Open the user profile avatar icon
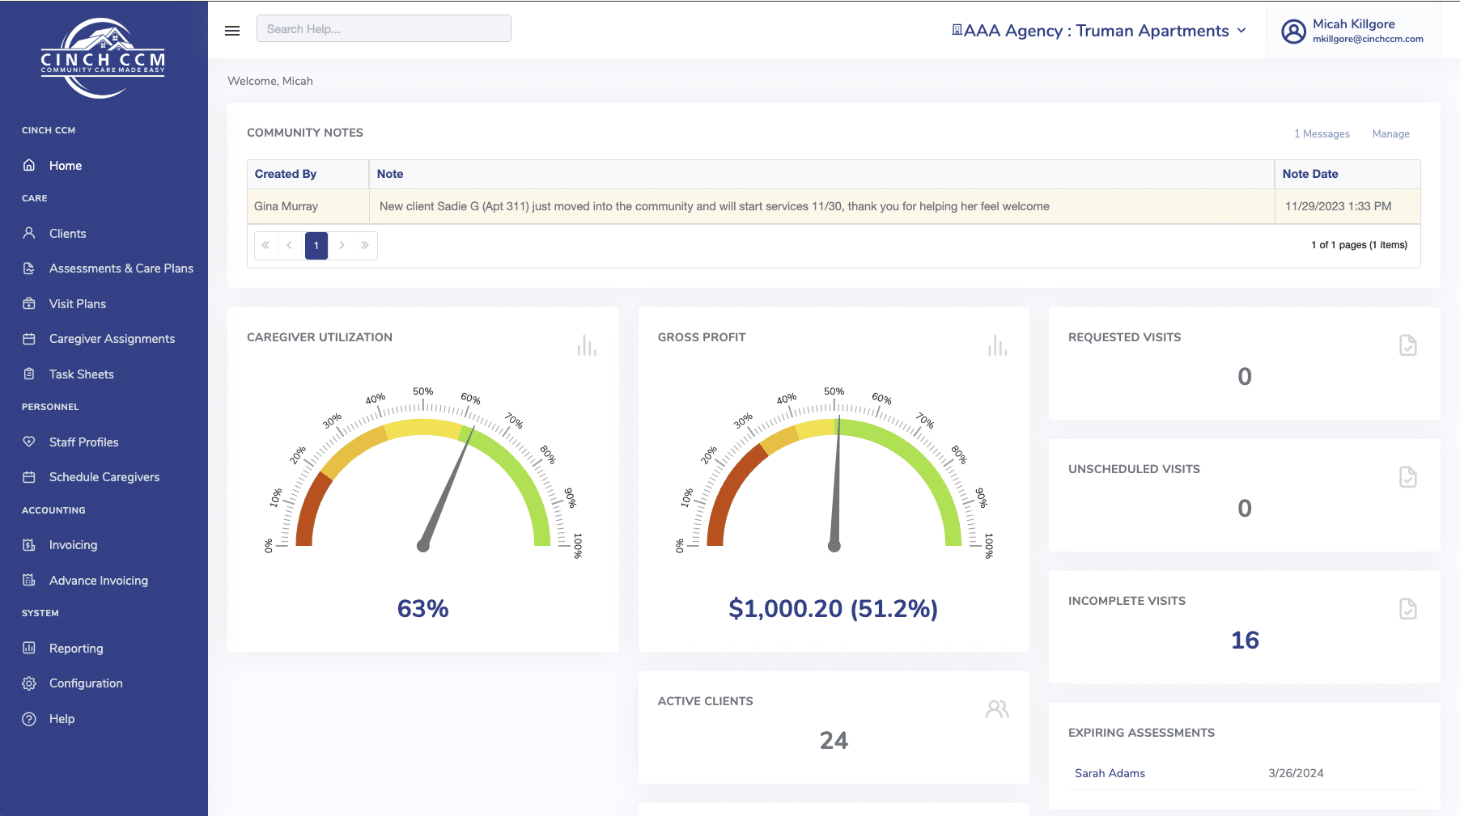Screen dimensions: 1460x816 pyautogui.click(x=1293, y=32)
